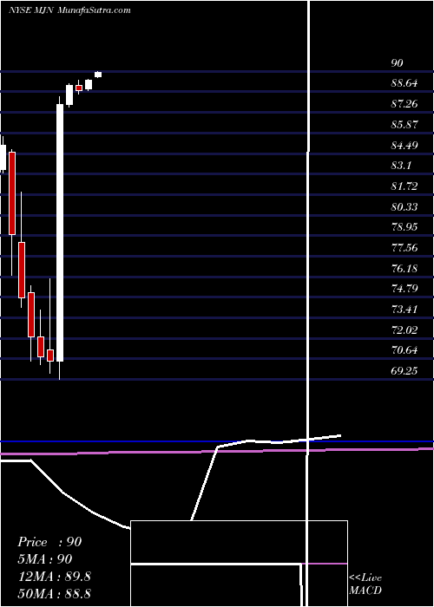The height and width of the screenshot is (607, 434).
Task: Click the 78.95 price axis label
Action: tap(404, 227)
